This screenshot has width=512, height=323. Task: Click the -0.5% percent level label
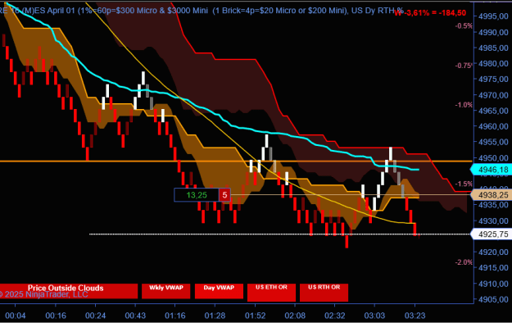coord(464,26)
